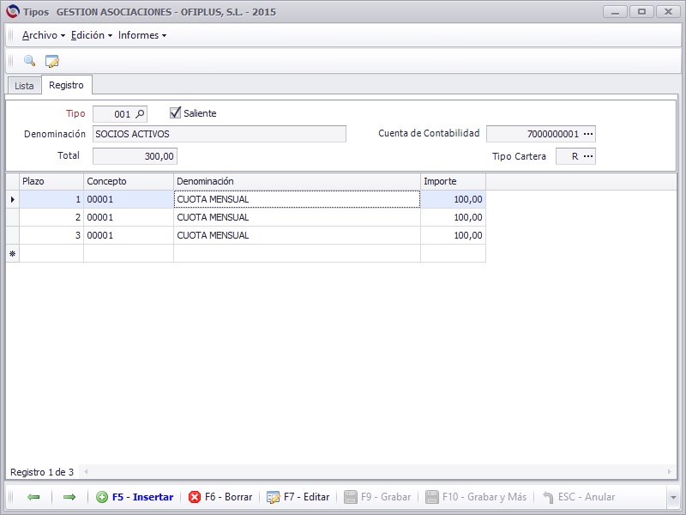Click Importe 100,00 in Plazo 3 row

pyautogui.click(x=453, y=235)
